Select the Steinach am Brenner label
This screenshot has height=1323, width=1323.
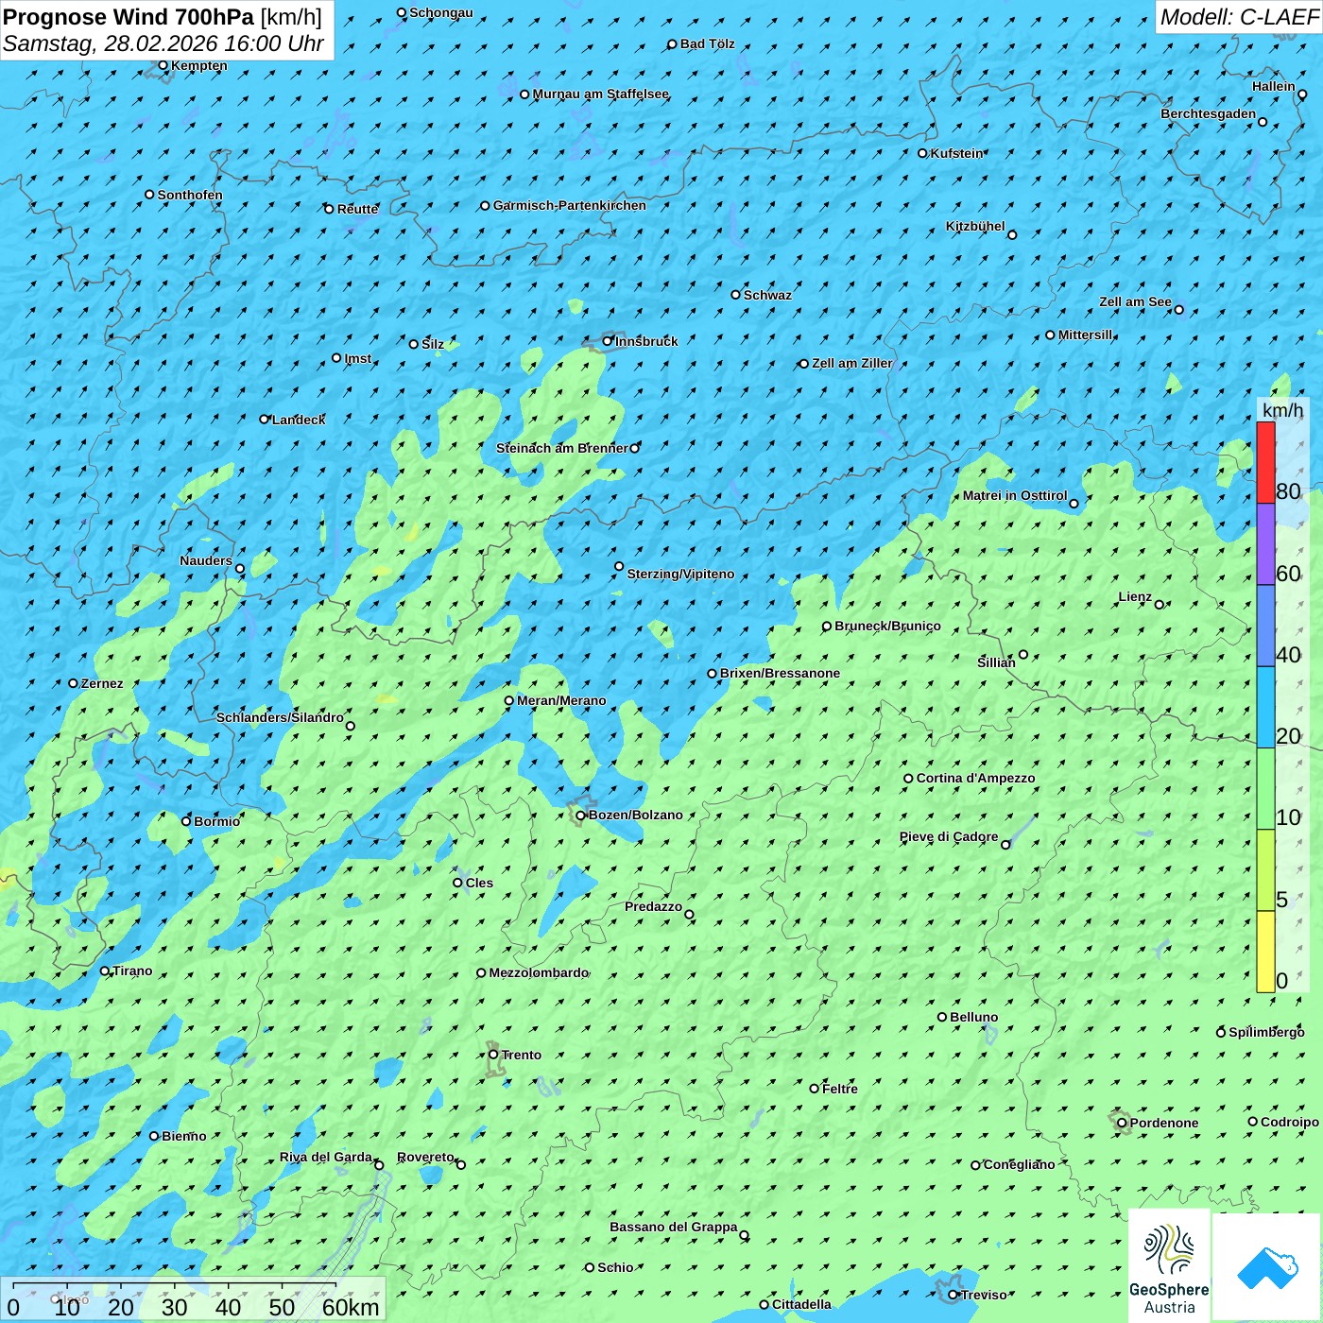click(562, 448)
